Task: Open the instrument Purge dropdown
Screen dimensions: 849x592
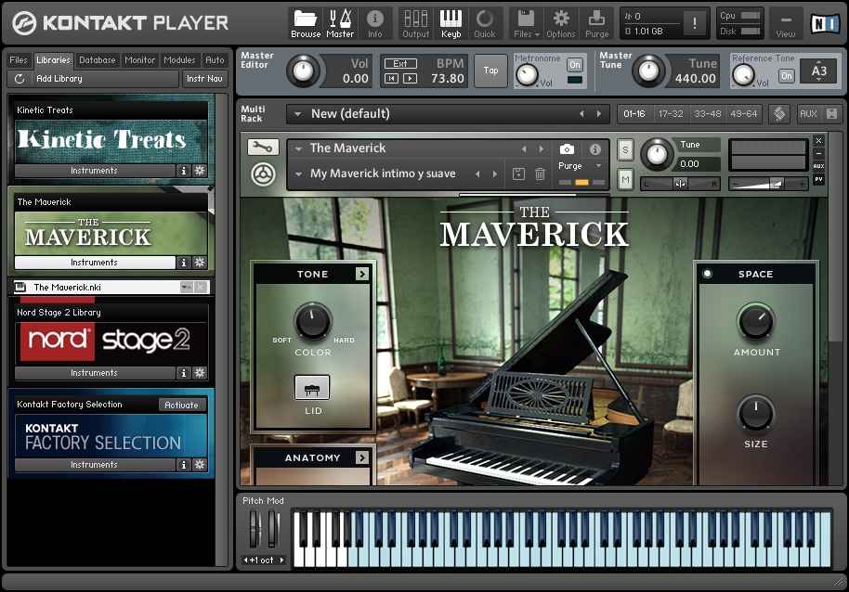Action: (598, 166)
